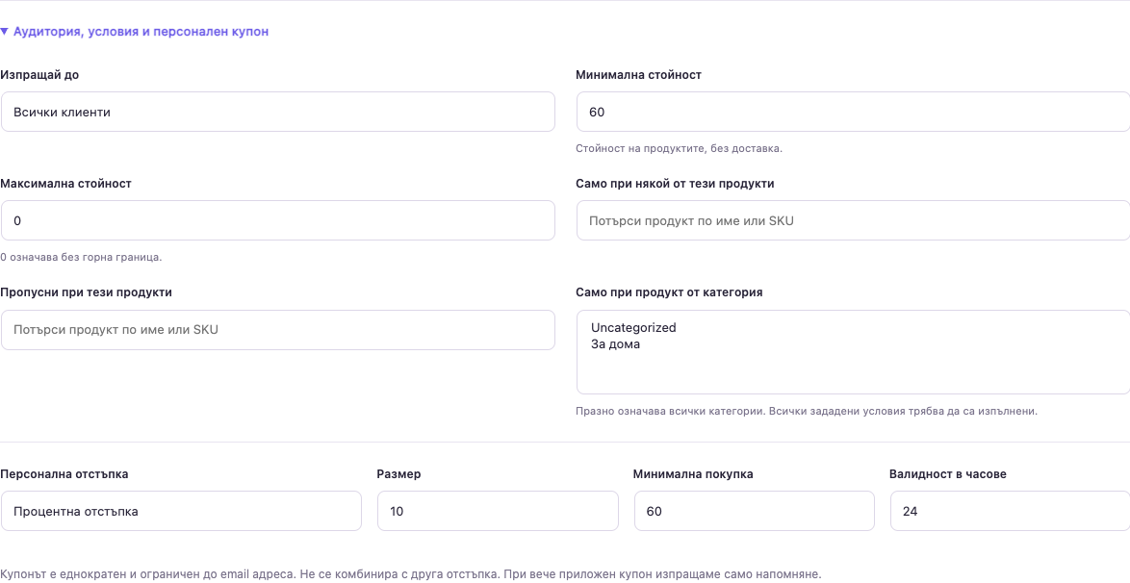Click the 'Размер' label

[398, 474]
